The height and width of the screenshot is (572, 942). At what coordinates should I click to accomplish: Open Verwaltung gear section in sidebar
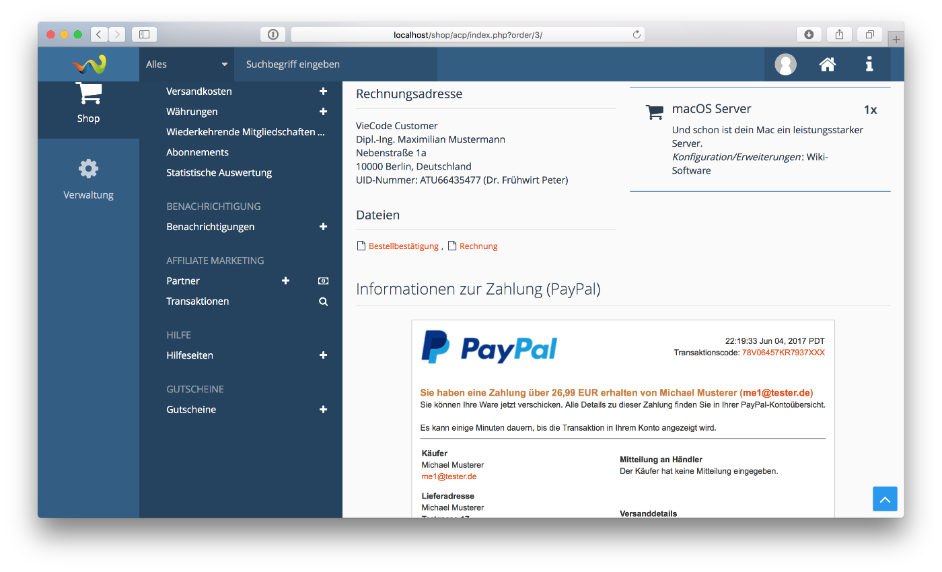(x=88, y=179)
